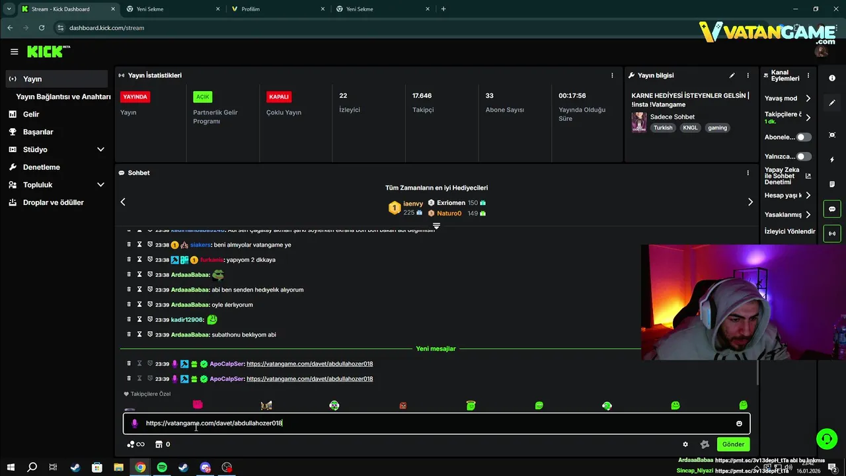
Task: Toggle the Yalnızca... chat switch
Action: click(x=804, y=157)
